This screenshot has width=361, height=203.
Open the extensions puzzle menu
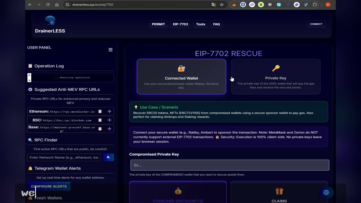315,5
